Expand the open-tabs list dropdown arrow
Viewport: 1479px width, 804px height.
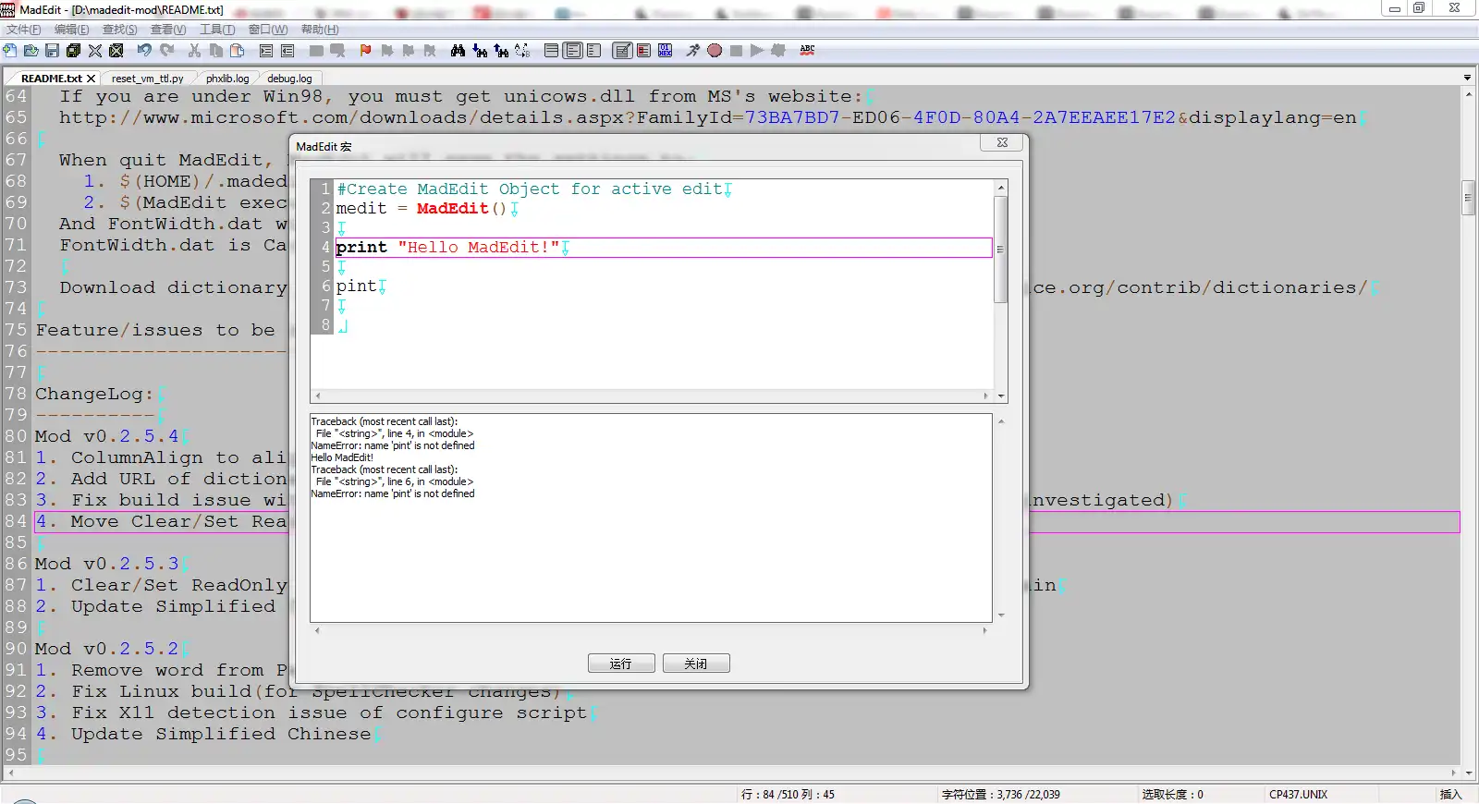(x=1467, y=78)
